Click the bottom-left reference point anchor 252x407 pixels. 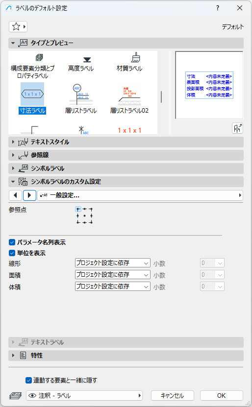pos(77,222)
